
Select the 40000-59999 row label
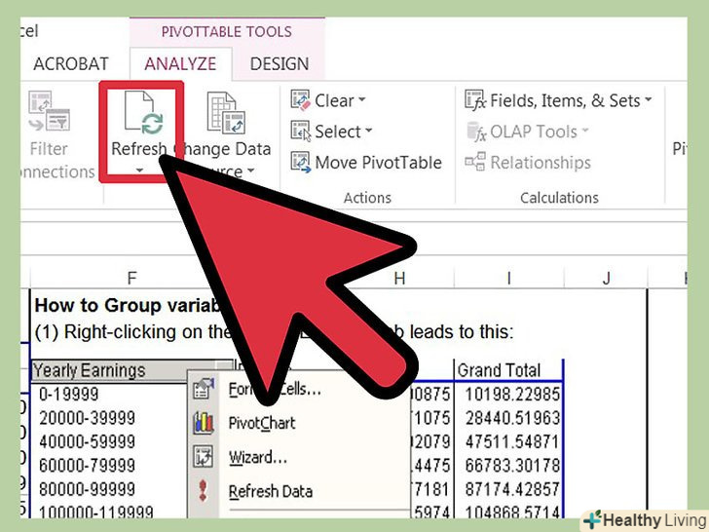[x=87, y=441]
